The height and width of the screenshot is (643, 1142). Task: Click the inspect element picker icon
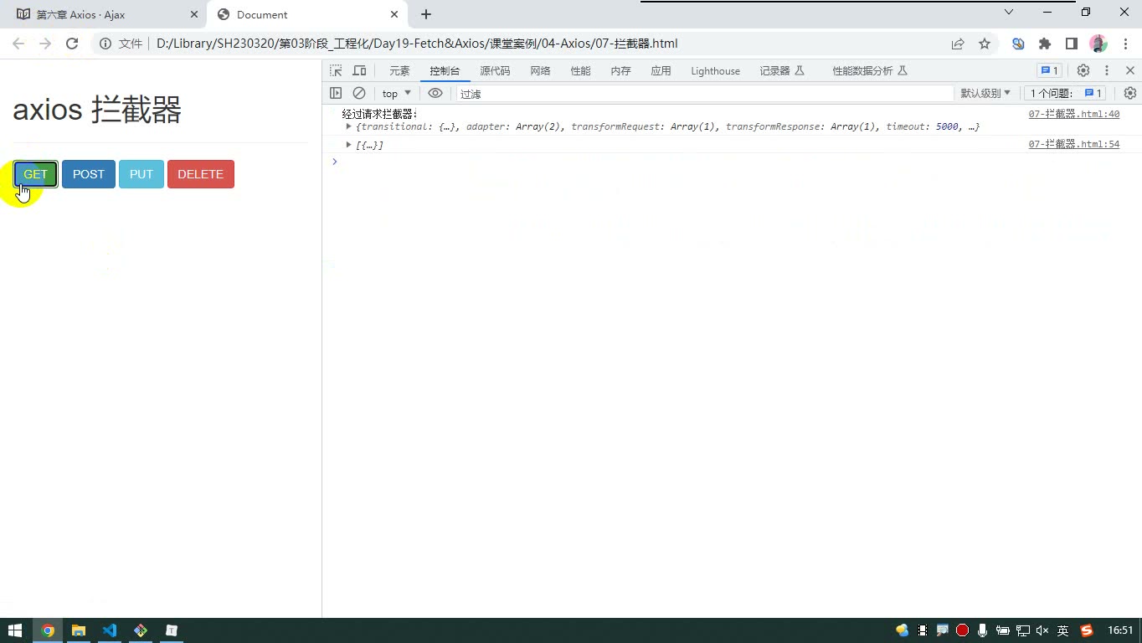point(336,71)
